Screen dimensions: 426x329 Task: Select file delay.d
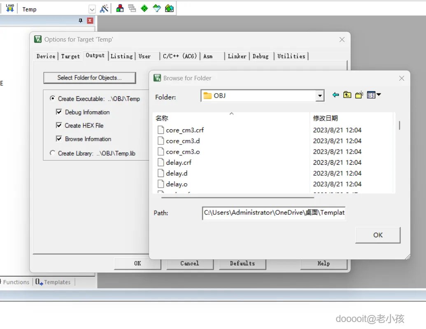coord(177,173)
